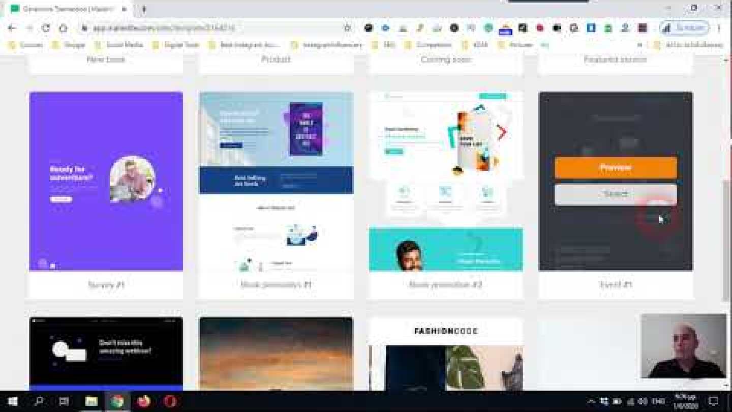This screenshot has width=732, height=412.
Task: Open Firefox from the taskbar
Action: [x=144, y=401]
